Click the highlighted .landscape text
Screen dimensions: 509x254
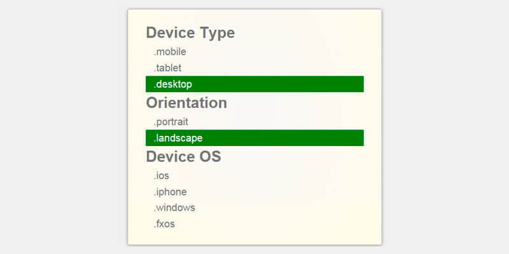coord(178,138)
